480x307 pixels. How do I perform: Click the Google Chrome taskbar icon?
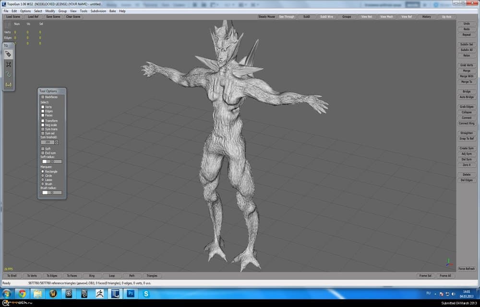[x=22, y=294]
